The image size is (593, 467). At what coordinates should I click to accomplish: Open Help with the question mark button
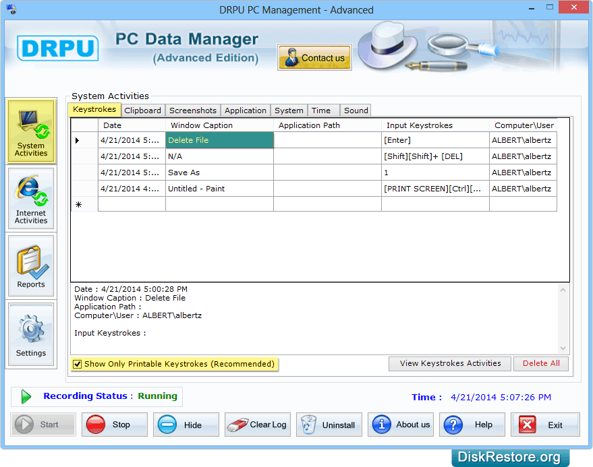tap(472, 425)
